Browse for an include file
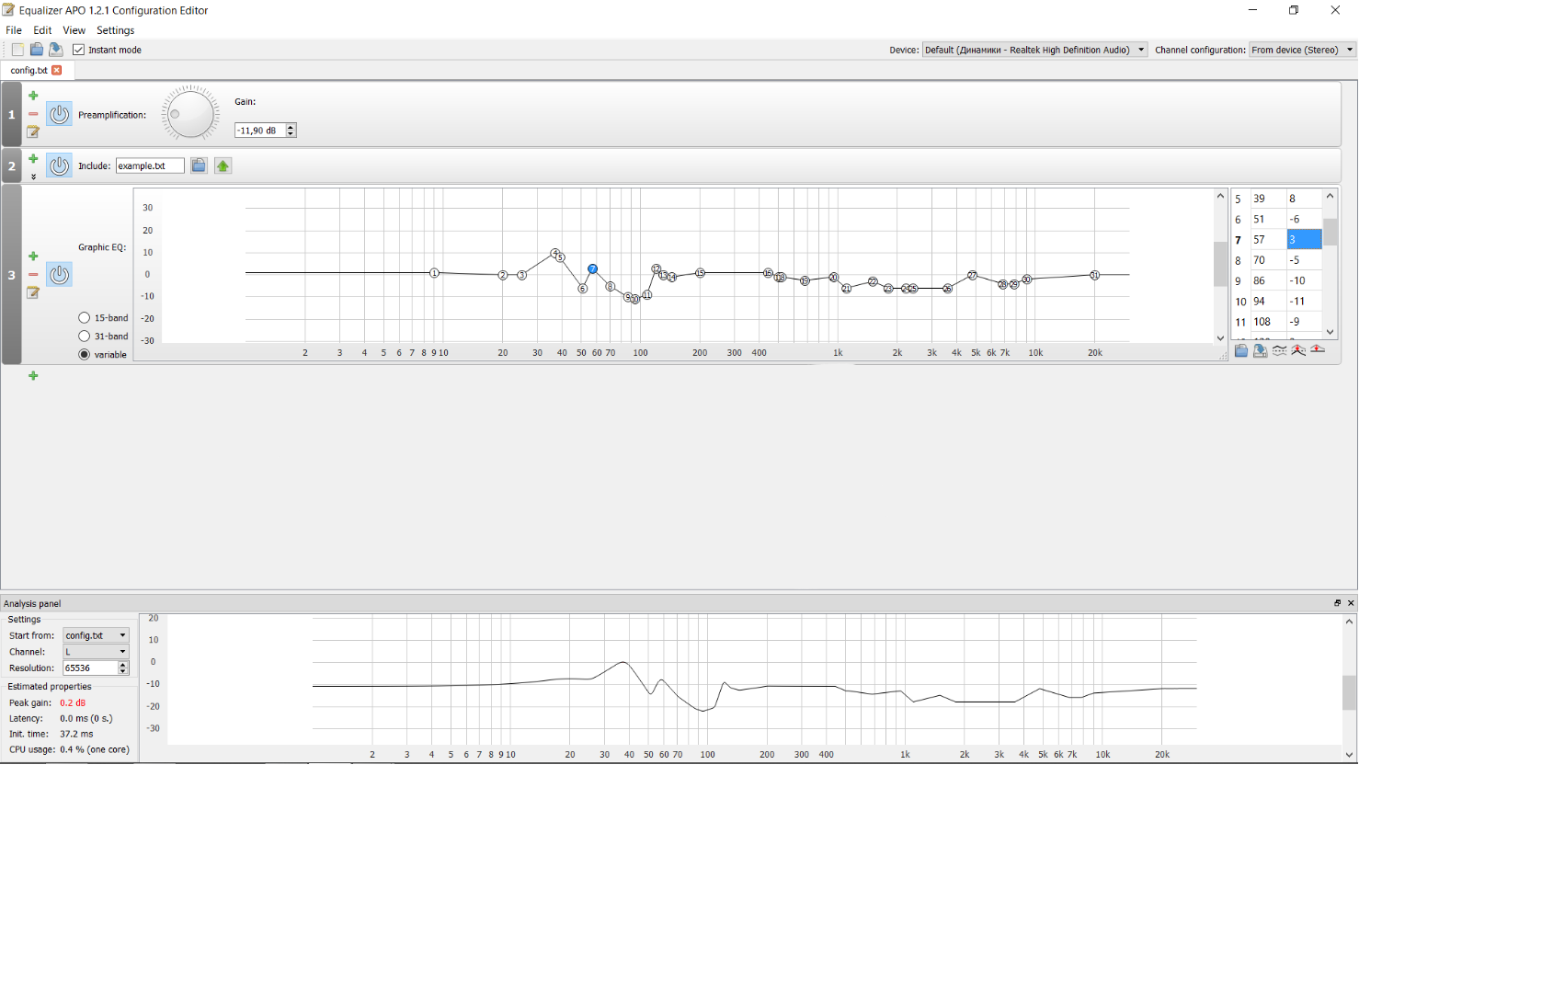 point(199,165)
